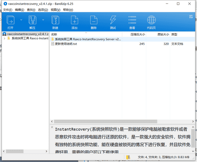Open the 视图(V) menu
The image size is (197, 162).
pyautogui.click(x=55, y=10)
